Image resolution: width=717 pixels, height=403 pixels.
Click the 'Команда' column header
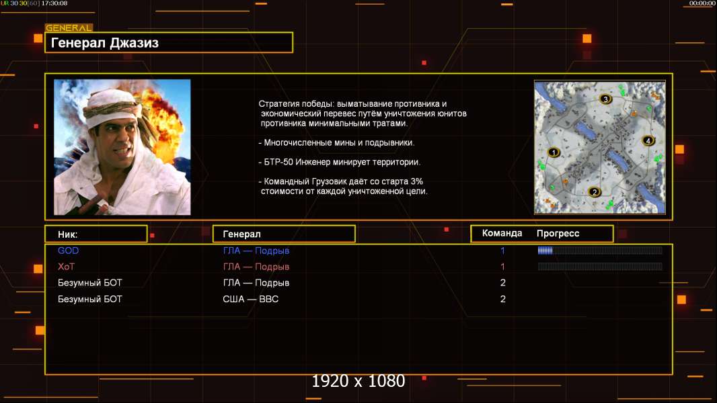pos(502,233)
